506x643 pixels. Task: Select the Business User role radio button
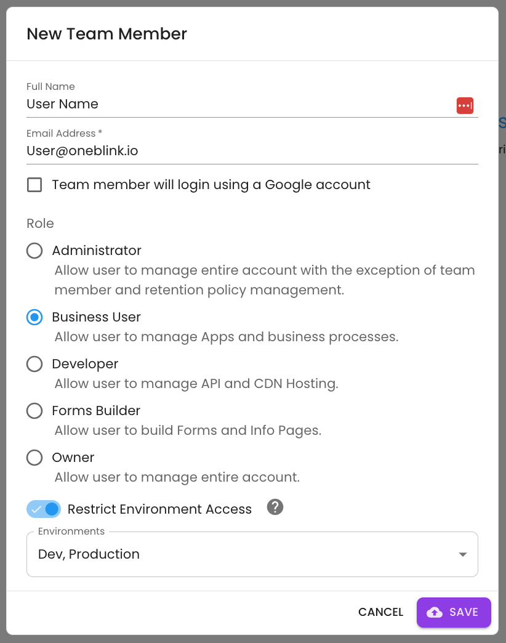[x=34, y=317]
